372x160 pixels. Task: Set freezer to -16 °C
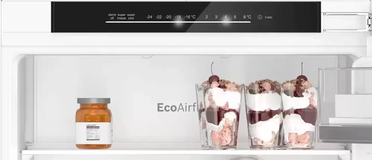190,17
